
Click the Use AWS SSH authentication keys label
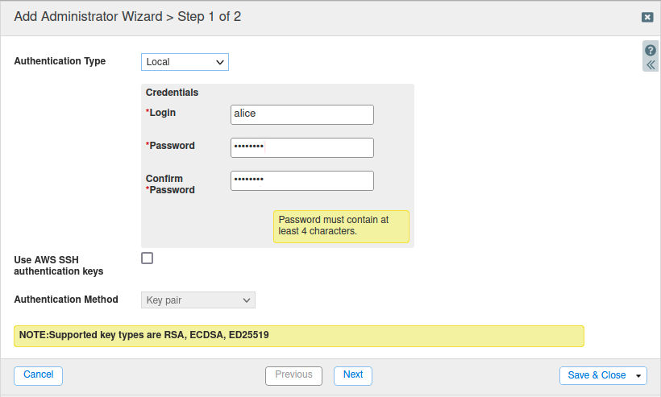tap(59, 266)
